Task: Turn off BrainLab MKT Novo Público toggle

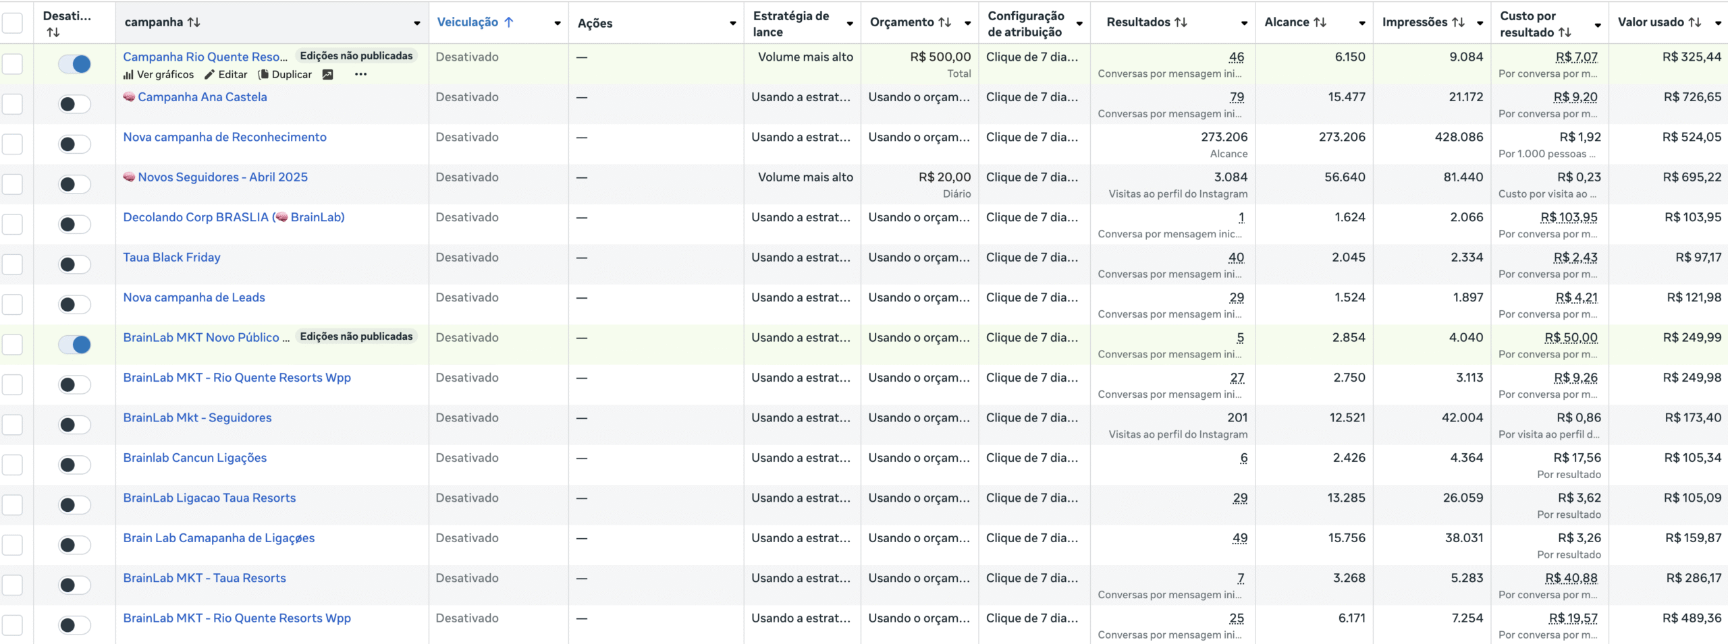Action: (74, 345)
